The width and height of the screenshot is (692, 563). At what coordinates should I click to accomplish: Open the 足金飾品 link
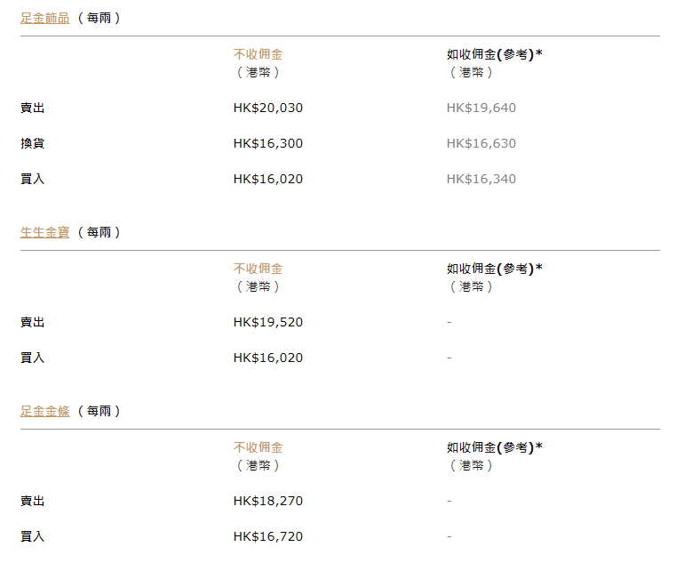[44, 18]
